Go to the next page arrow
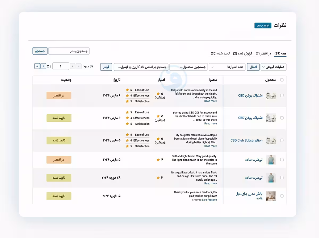 pyautogui.click(x=43, y=66)
